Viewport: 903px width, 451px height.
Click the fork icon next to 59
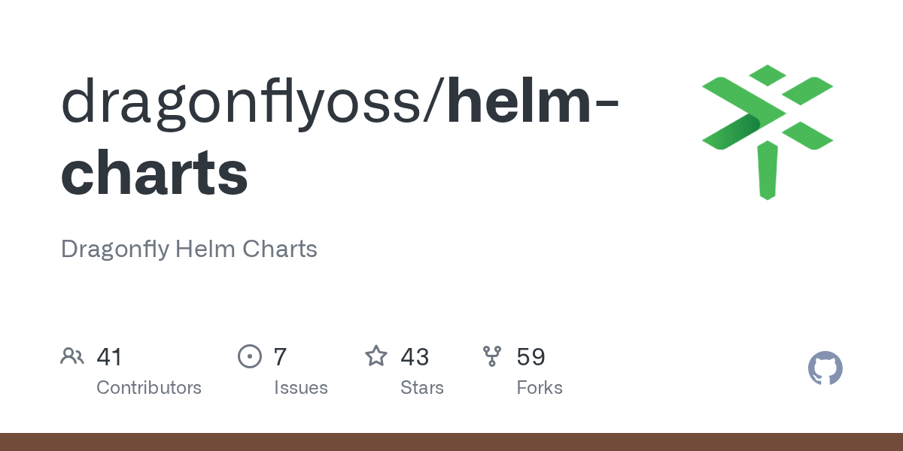coord(492,356)
